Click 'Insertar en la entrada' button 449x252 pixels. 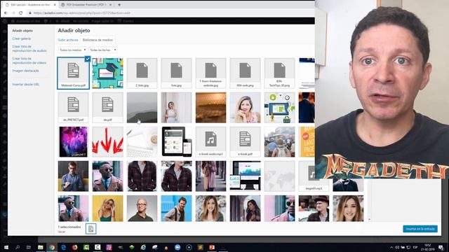point(420,229)
